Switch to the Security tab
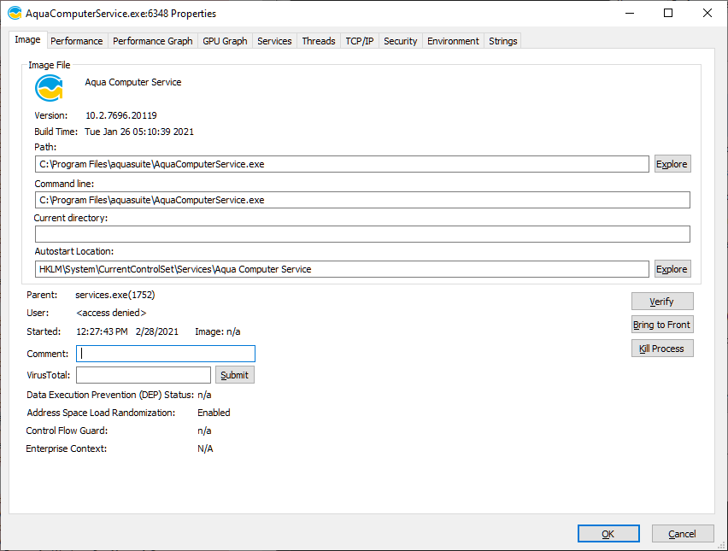728x551 pixels. click(x=400, y=41)
